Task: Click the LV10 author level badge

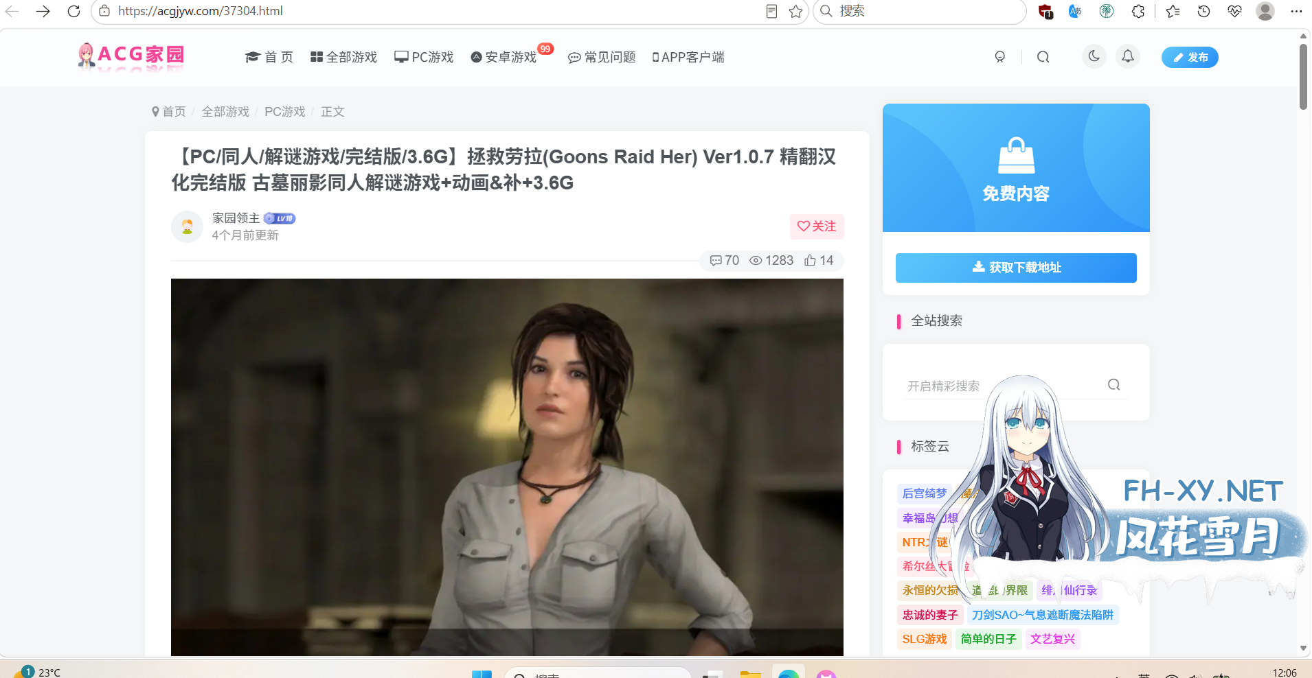Action: (280, 218)
